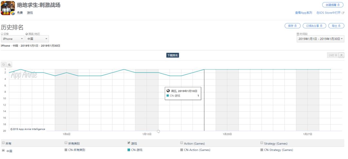
Task: Switch to 天 granularity
Action: click(x=341, y=55)
